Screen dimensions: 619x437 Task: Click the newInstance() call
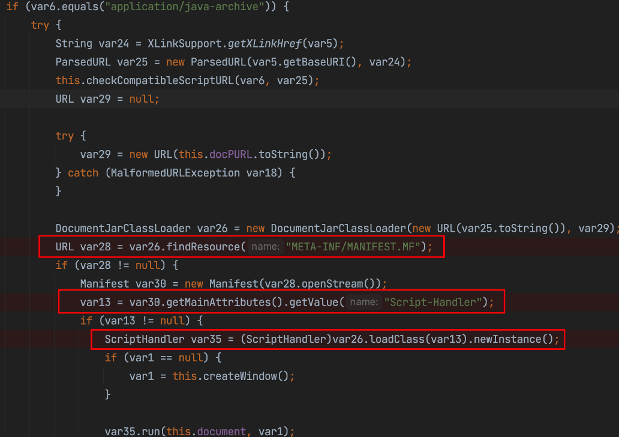coord(513,339)
